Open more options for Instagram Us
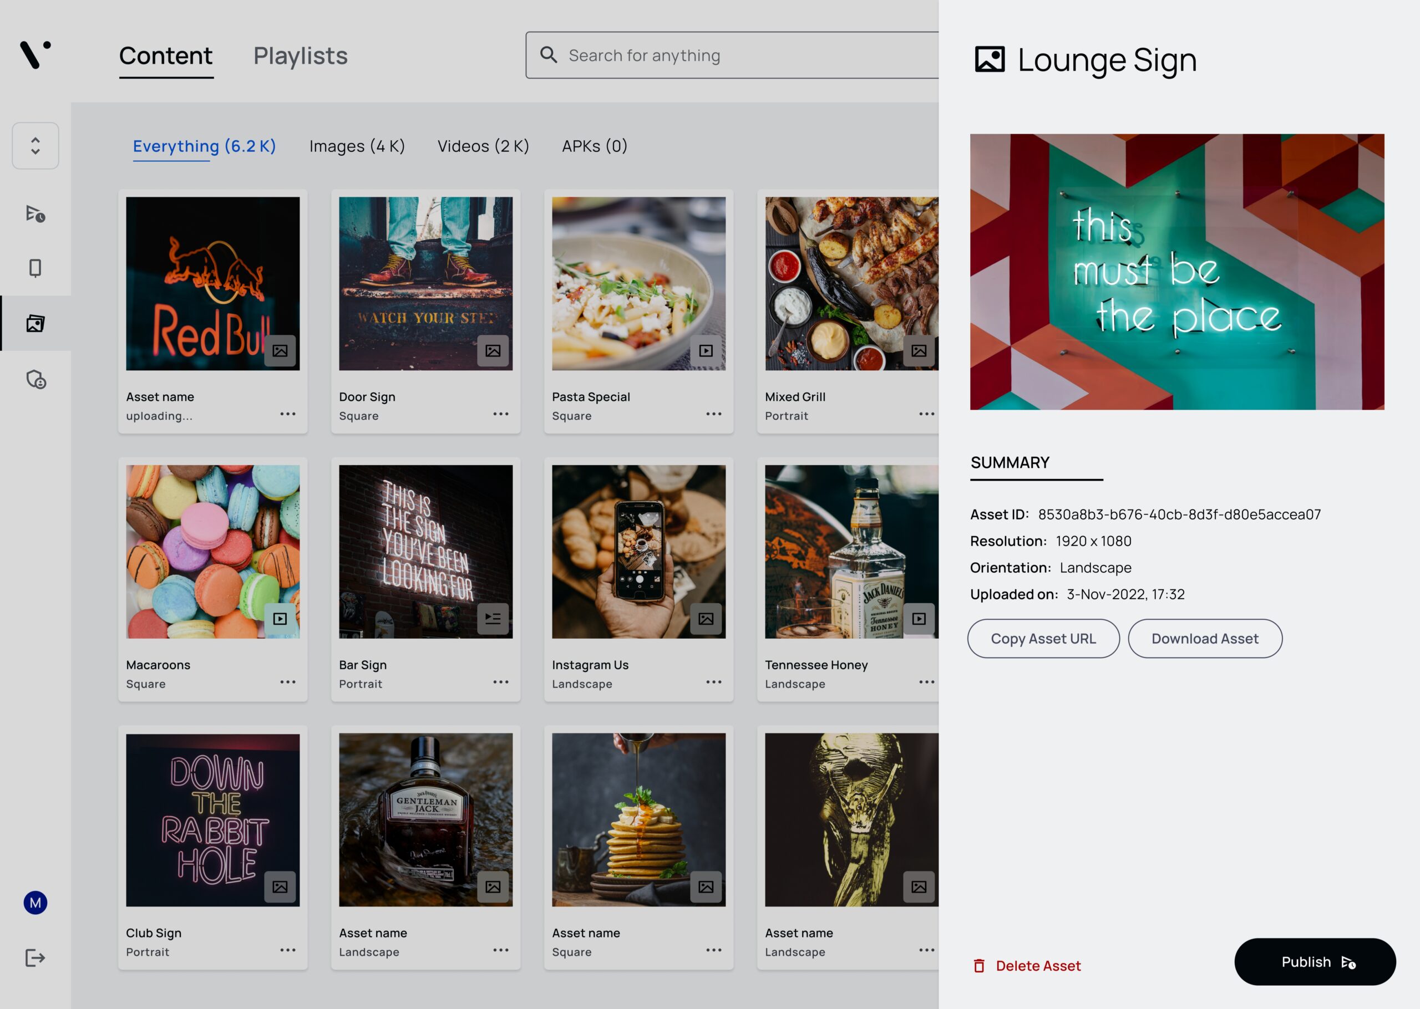Screen dimensions: 1420x1009 click(714, 682)
